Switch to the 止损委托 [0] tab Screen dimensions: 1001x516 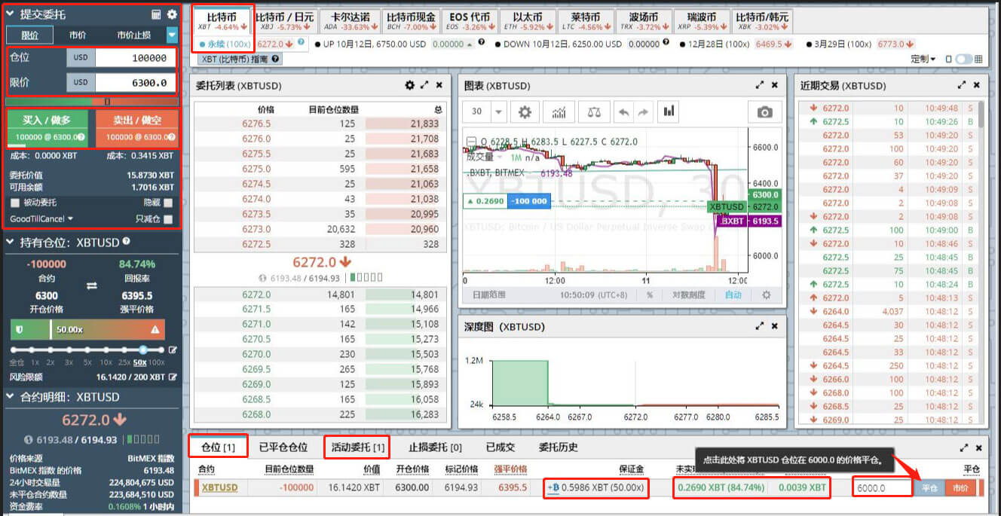pos(435,447)
